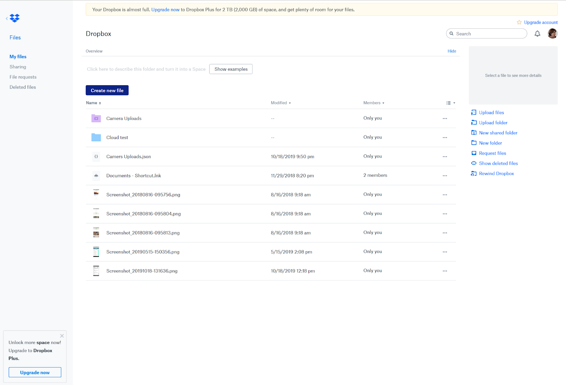Click the Request files icon
This screenshot has width=566, height=385.
point(474,153)
